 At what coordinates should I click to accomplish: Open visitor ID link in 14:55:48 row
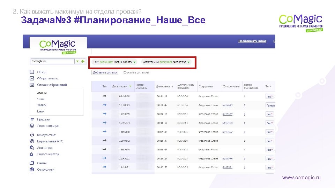click(227, 132)
